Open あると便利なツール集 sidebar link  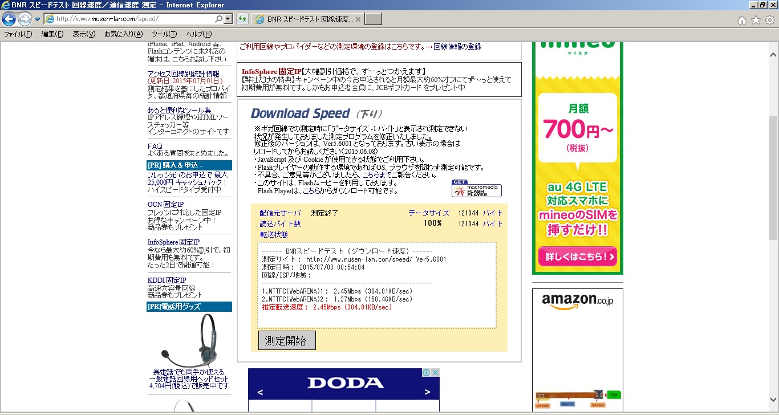point(179,110)
